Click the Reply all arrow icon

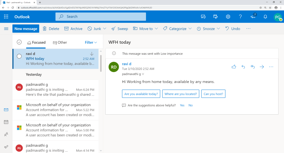coord(253,67)
